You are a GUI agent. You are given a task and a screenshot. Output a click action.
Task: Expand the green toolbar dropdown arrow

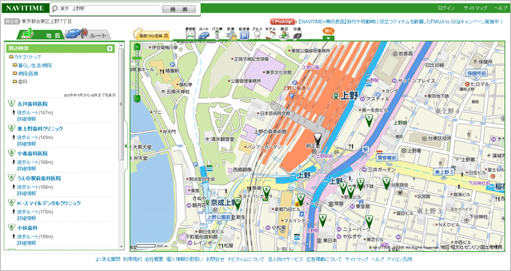(328, 38)
